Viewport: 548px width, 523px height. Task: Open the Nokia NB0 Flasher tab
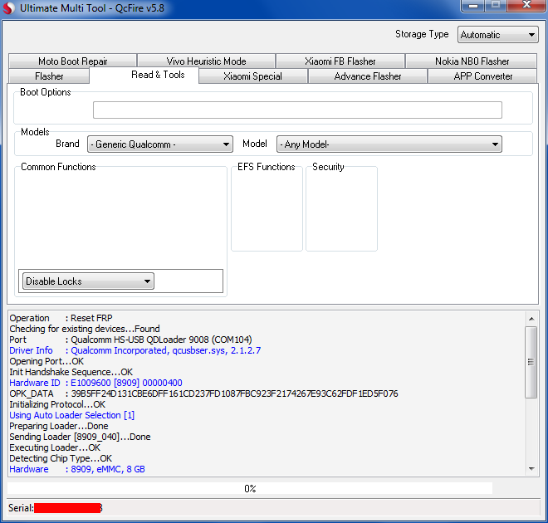pos(472,61)
